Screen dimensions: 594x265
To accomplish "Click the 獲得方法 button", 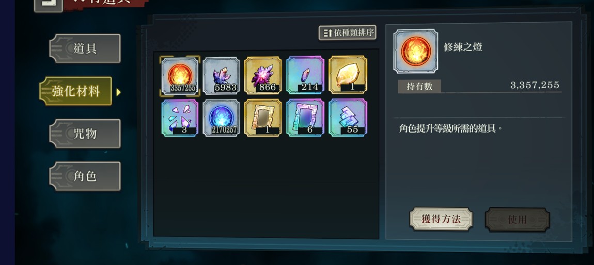I will click(441, 219).
